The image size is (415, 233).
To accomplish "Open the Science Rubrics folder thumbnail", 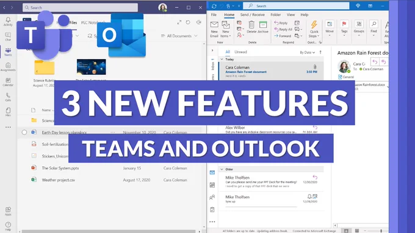I will [45, 68].
